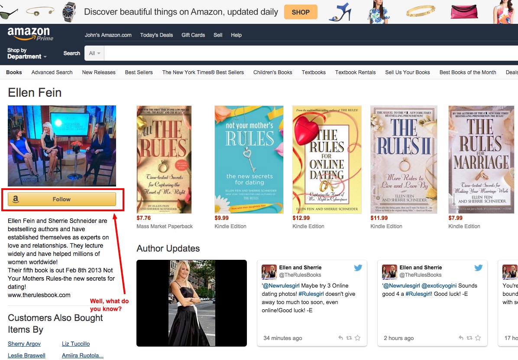Click the pink clutch bag in the banner

(x=464, y=12)
